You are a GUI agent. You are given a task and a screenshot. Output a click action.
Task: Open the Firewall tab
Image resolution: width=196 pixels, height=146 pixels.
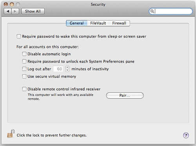119,23
